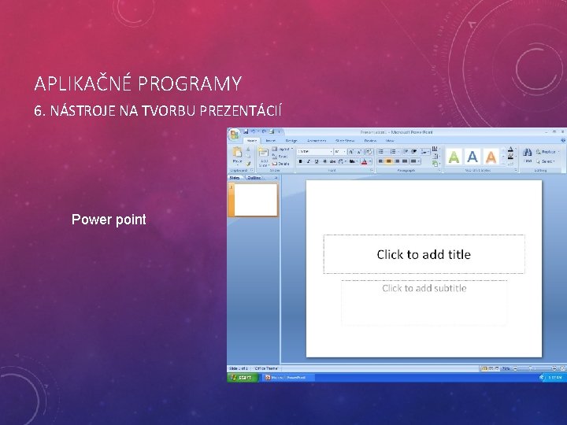Select the Slides pane tab
Image resolution: width=567 pixels, height=425 pixels.
235,178
